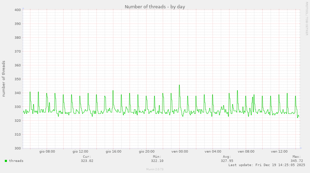Click the highest peak near ven 00:00
The width and height of the screenshot is (310, 173).
pyautogui.click(x=179, y=85)
